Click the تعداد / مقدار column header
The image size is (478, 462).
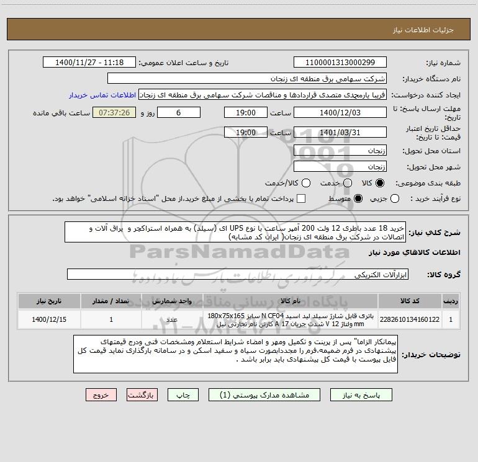tap(111, 301)
